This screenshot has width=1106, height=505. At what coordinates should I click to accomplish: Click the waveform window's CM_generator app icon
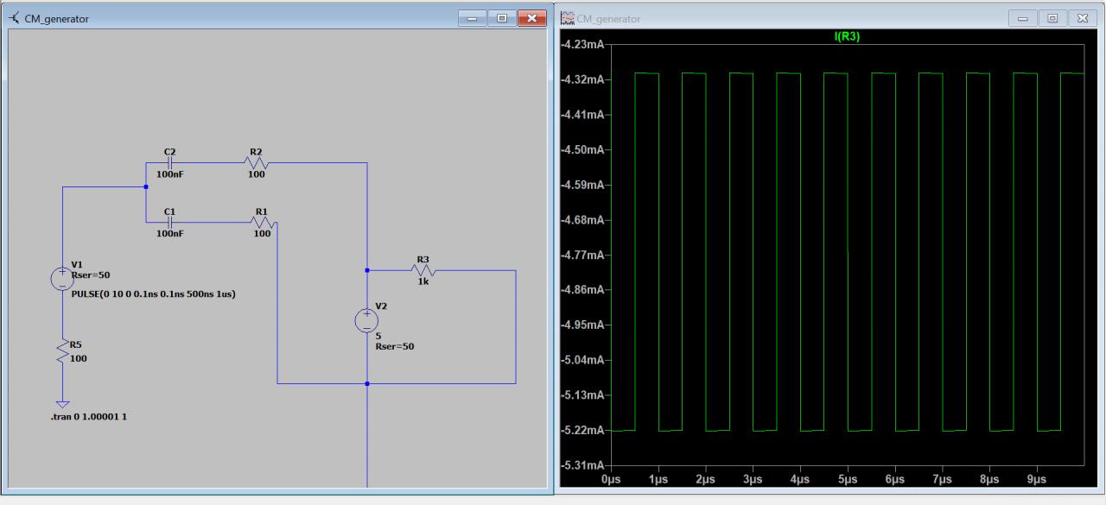click(x=567, y=18)
